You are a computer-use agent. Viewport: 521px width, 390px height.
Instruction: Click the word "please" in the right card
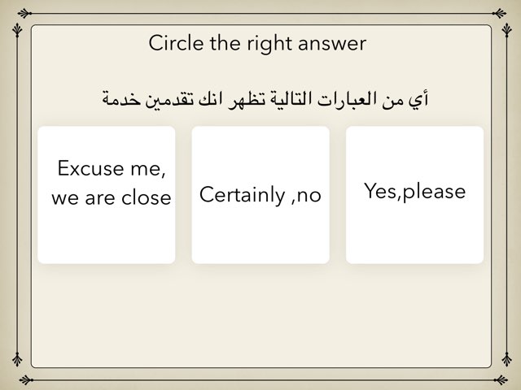(x=434, y=192)
